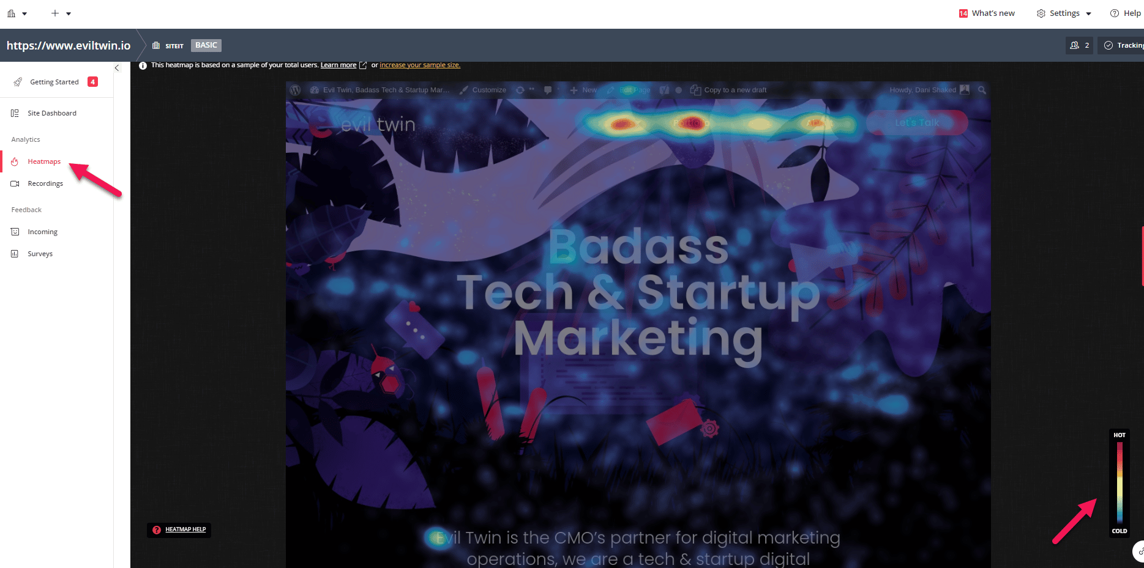Image resolution: width=1144 pixels, height=568 pixels.
Task: Click the What's new notification badge
Action: click(x=963, y=13)
